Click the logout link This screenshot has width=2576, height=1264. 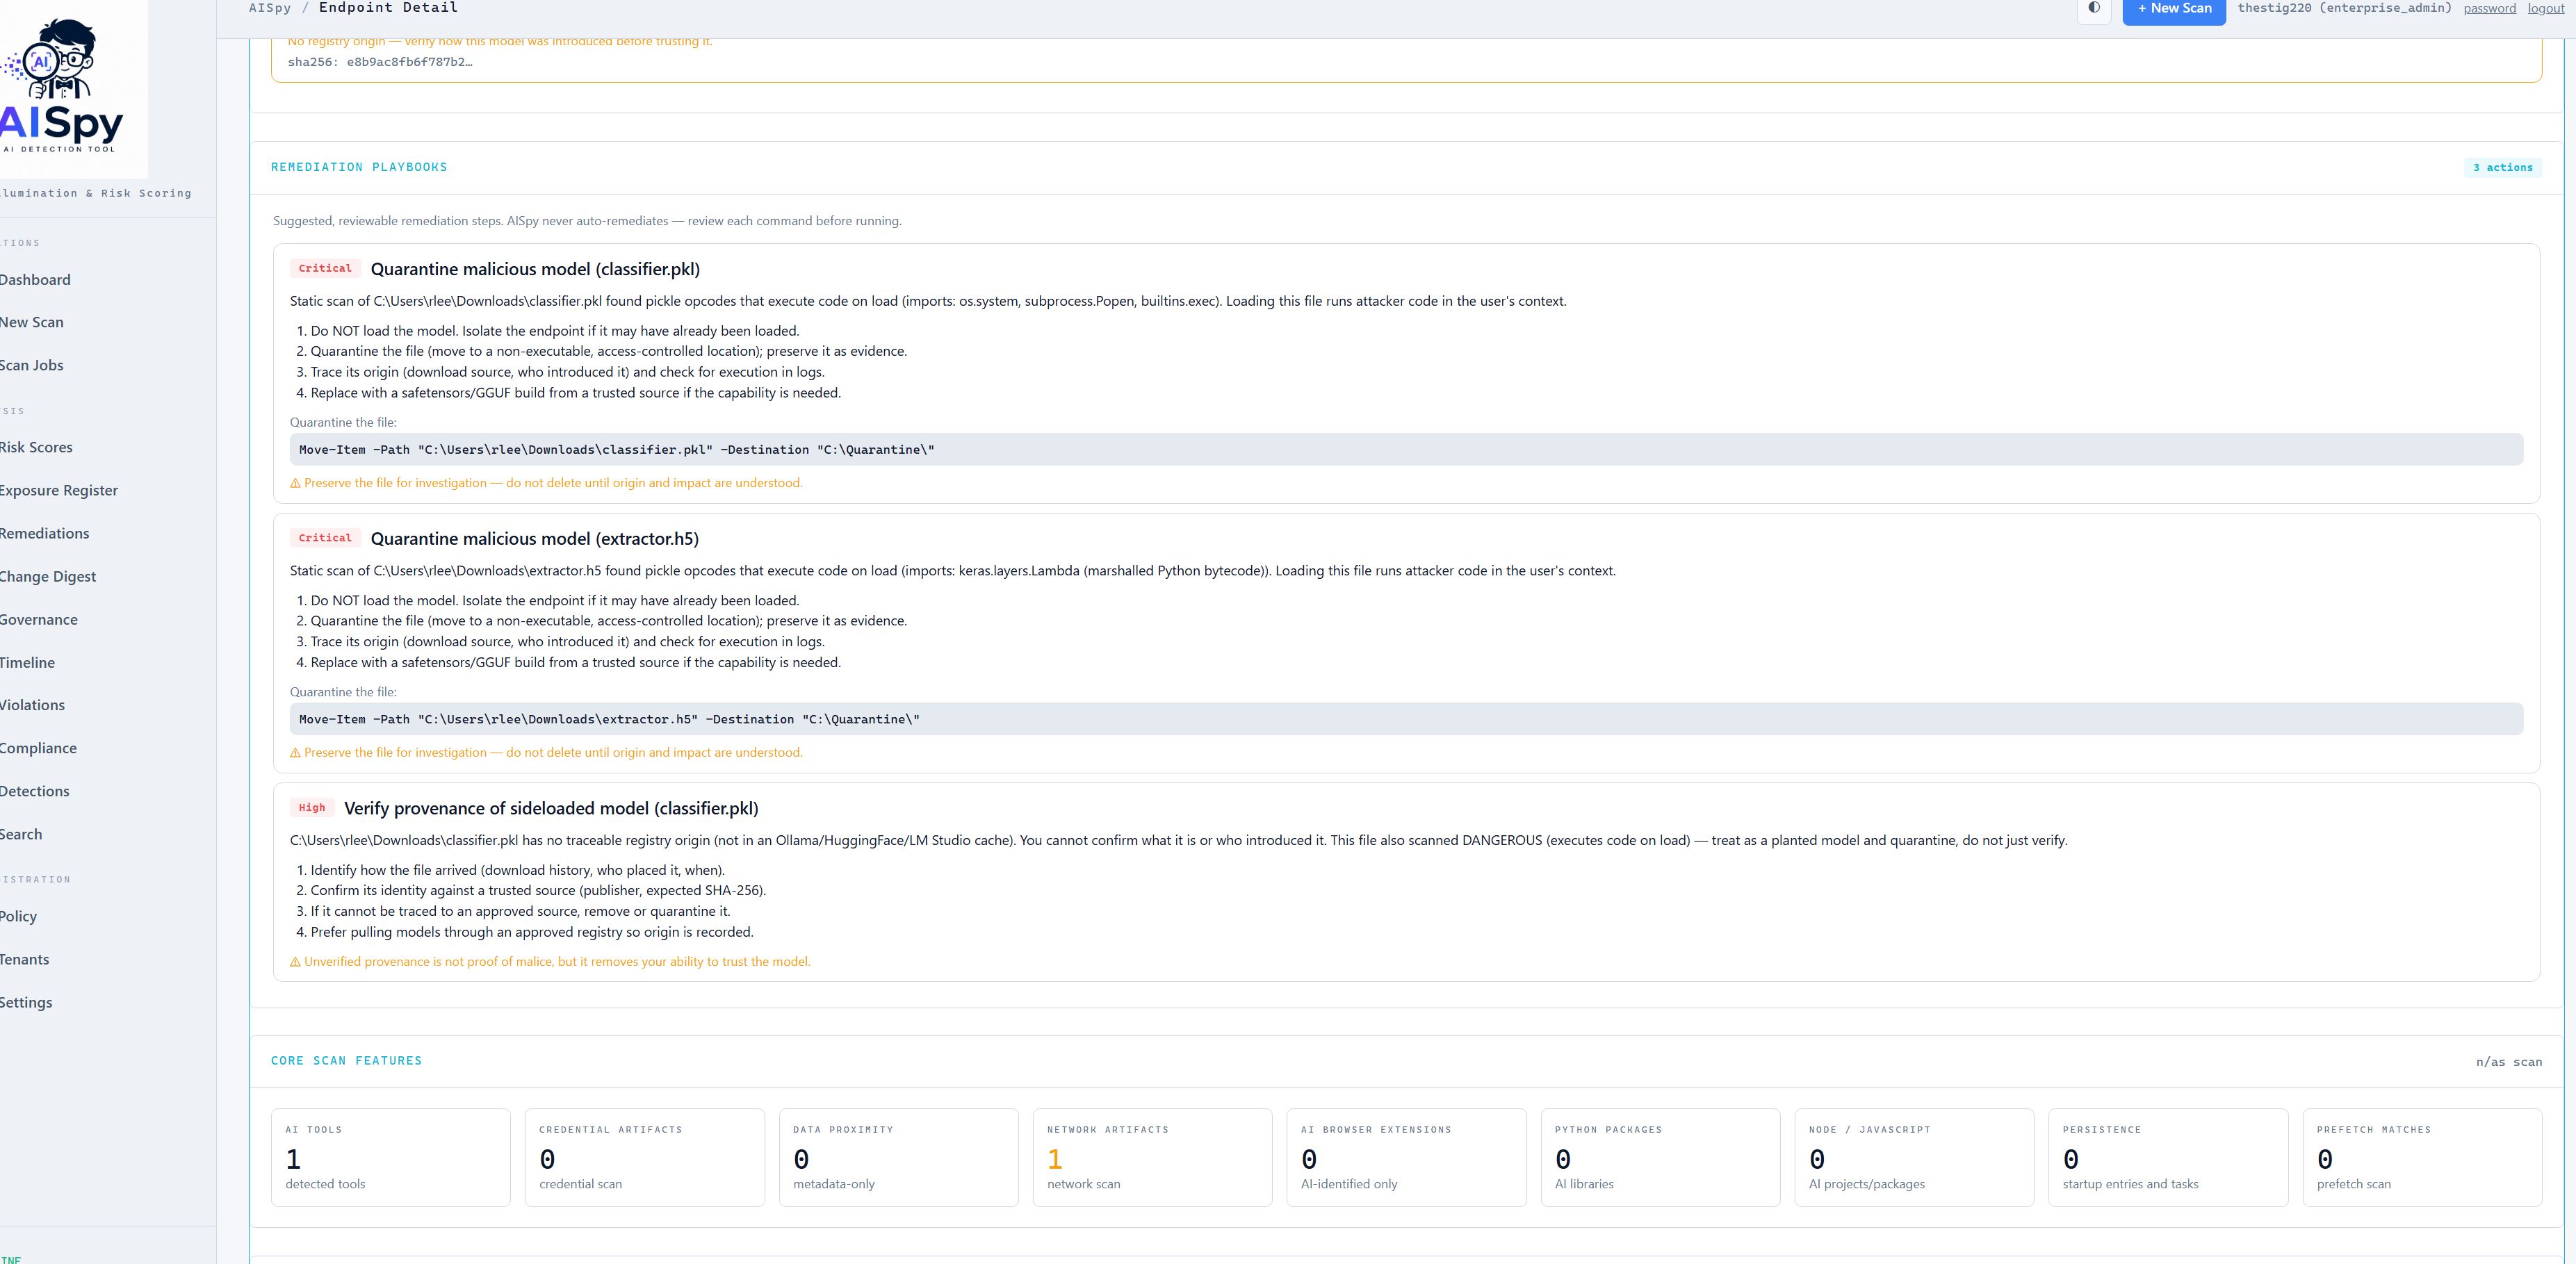(x=2546, y=8)
